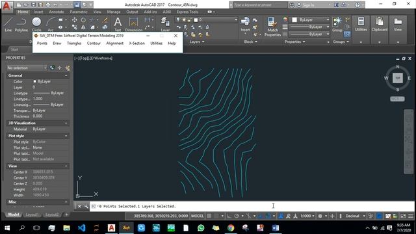Switch to the Express Tools ribbon tab

[187, 12]
